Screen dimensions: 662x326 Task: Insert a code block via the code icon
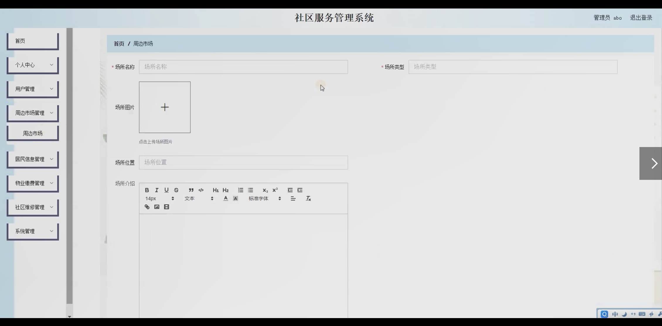[201, 190]
